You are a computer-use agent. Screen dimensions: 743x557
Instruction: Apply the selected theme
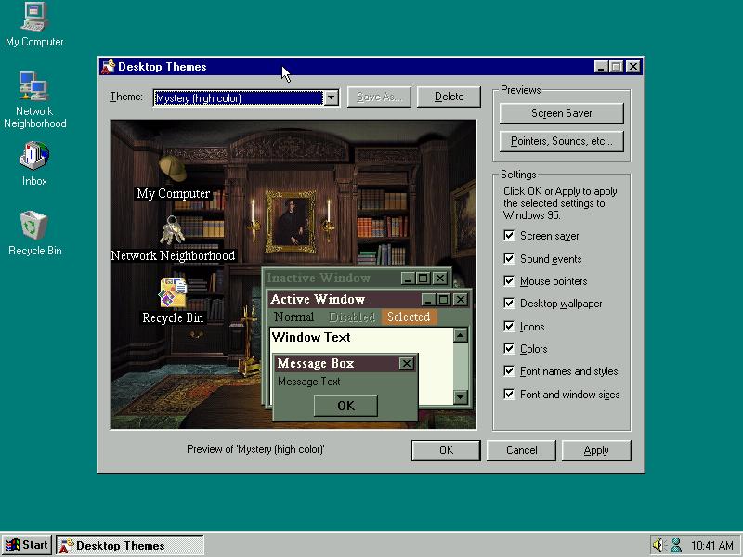pyautogui.click(x=596, y=450)
